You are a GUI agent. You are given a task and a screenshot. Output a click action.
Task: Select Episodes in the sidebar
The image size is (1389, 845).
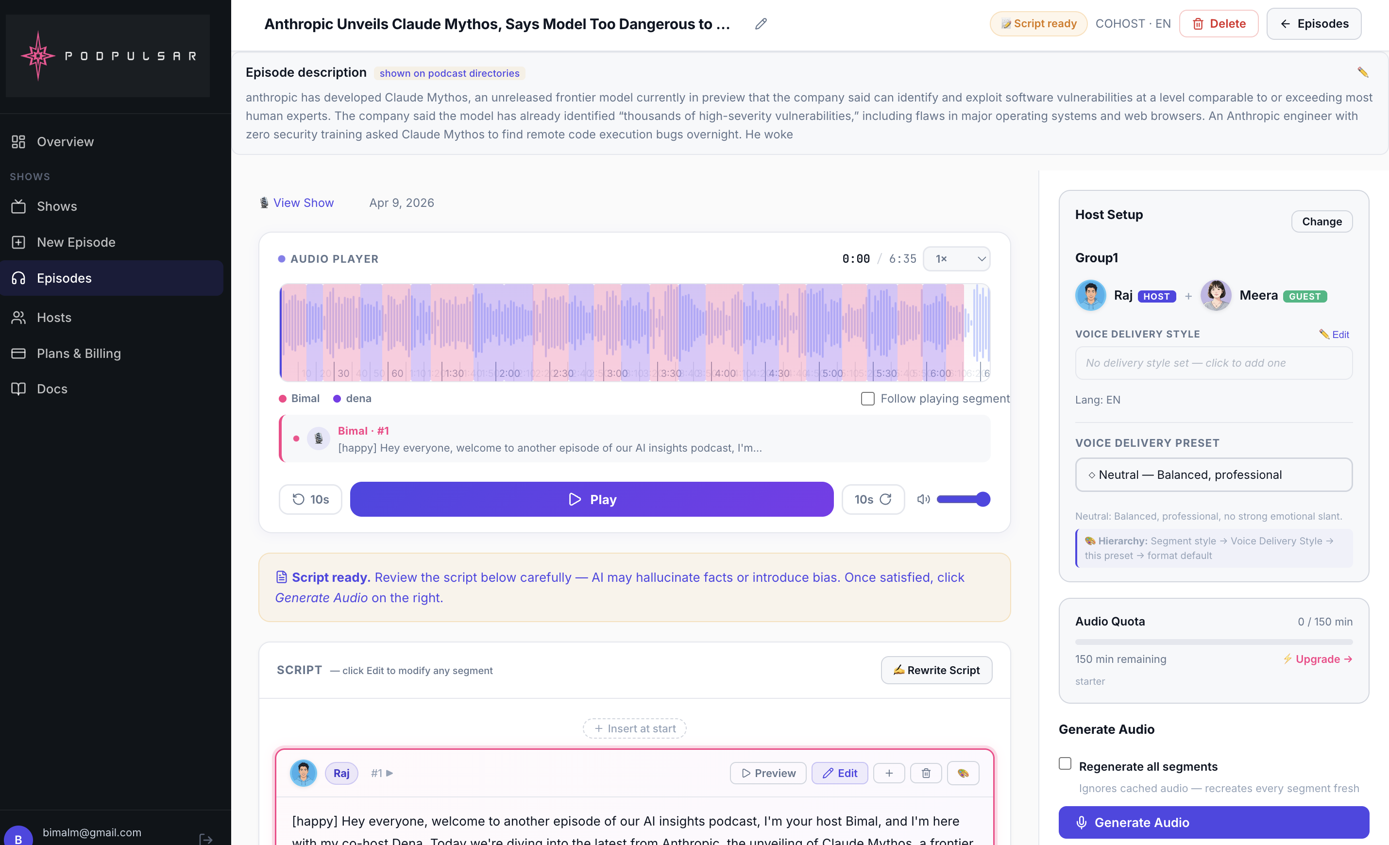click(112, 278)
